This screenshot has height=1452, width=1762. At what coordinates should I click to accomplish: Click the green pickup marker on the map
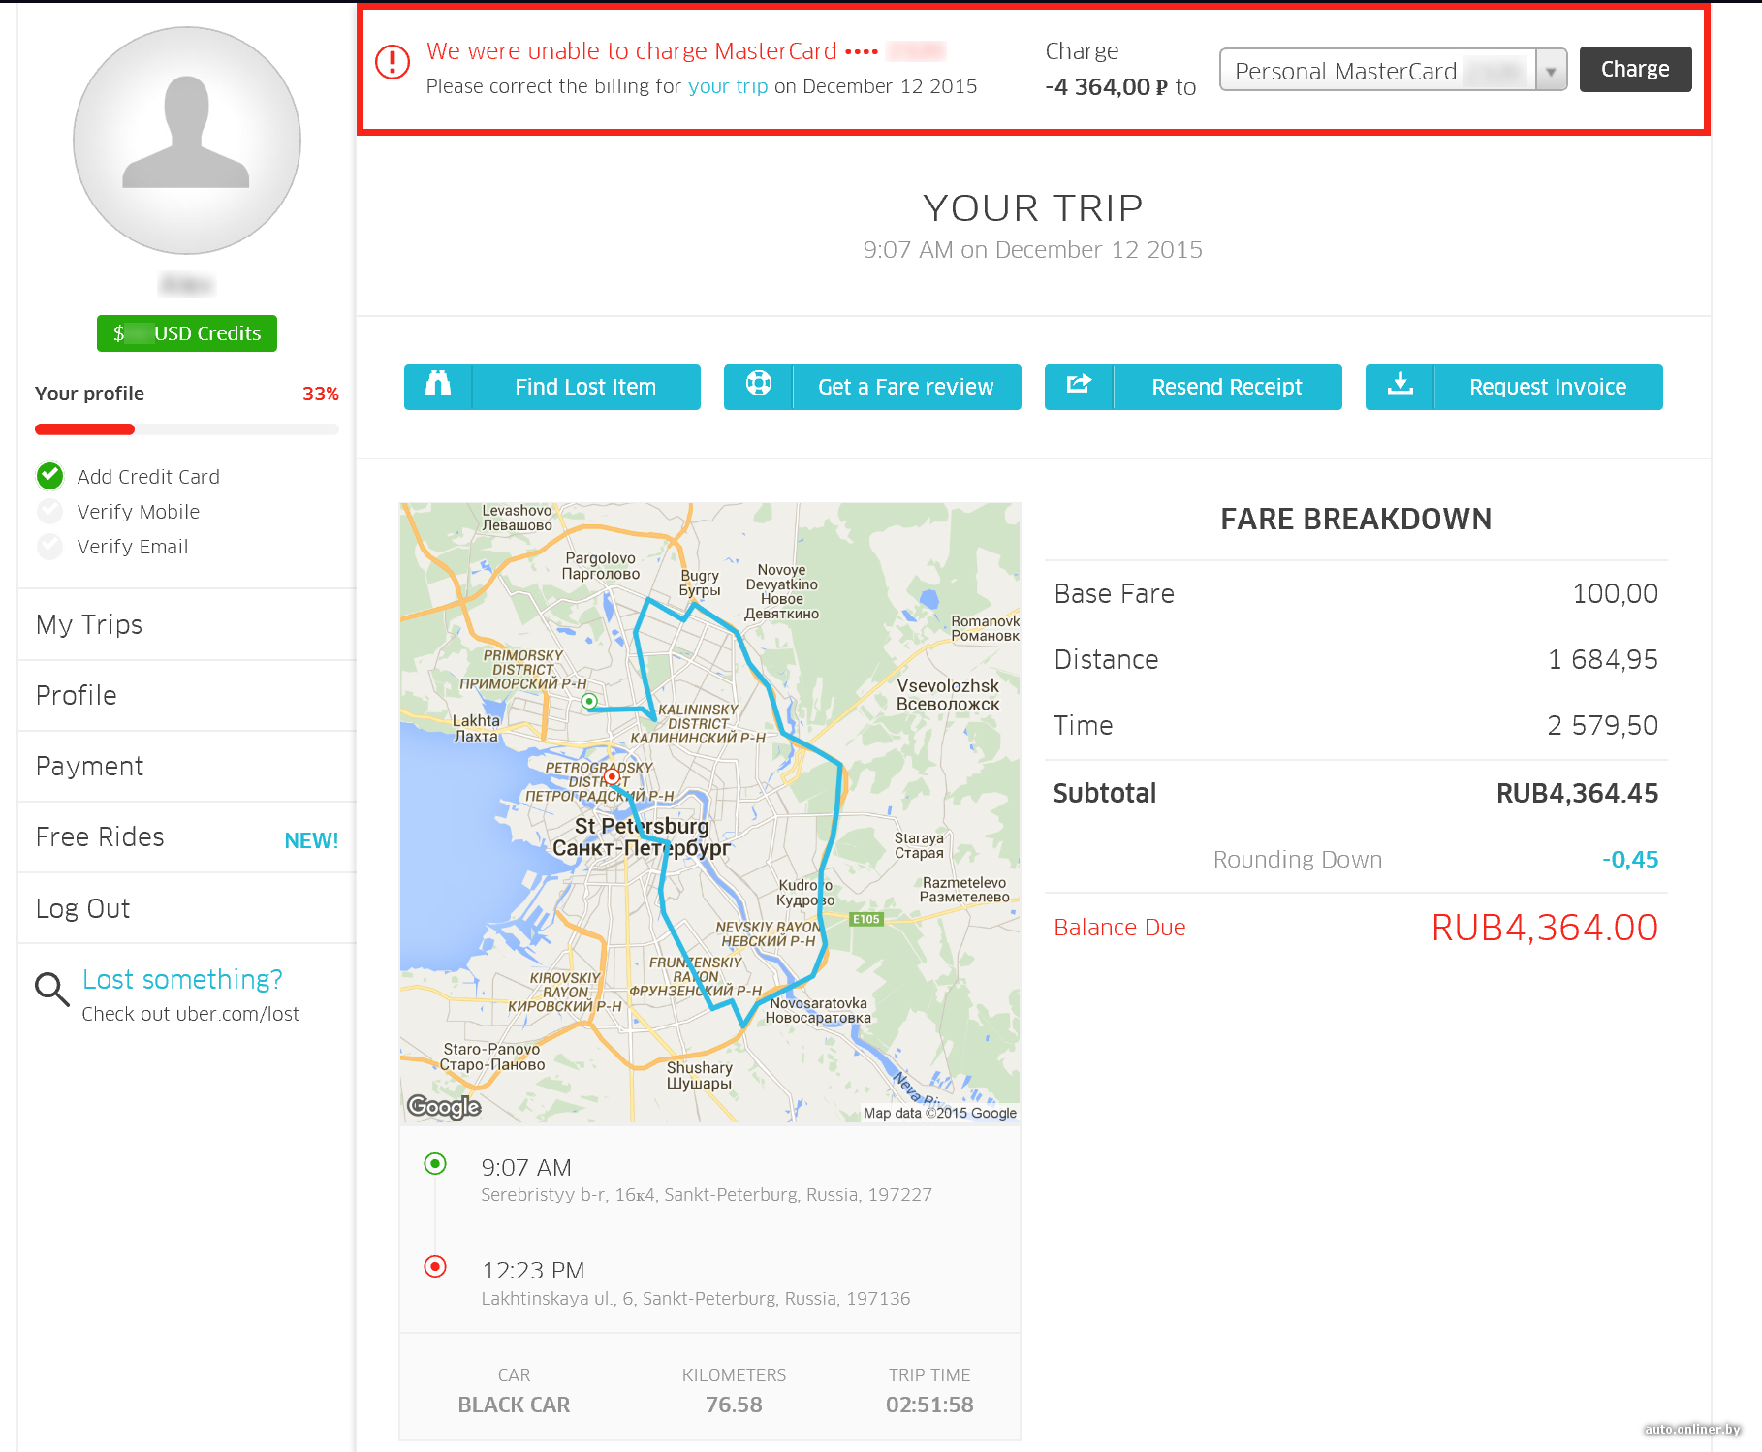[x=589, y=701]
